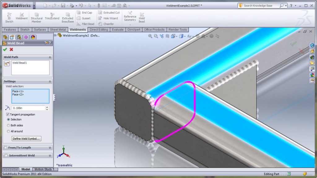Start a 3D Sketch

point(9,17)
